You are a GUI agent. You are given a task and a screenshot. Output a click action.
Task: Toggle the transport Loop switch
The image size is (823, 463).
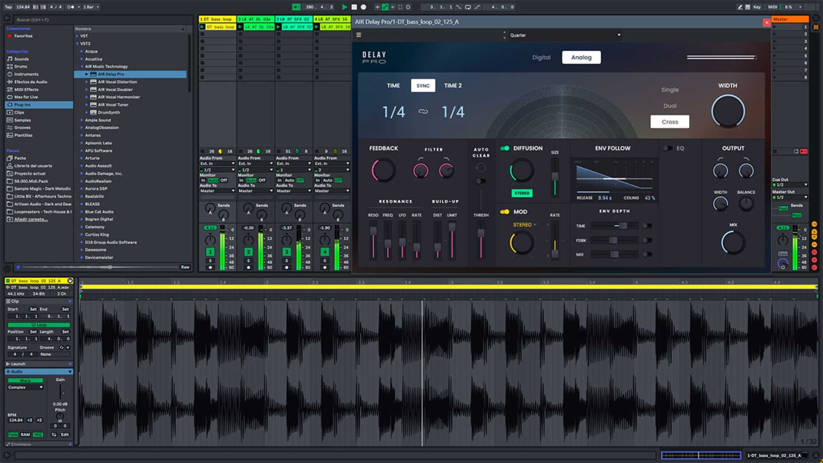(468, 7)
